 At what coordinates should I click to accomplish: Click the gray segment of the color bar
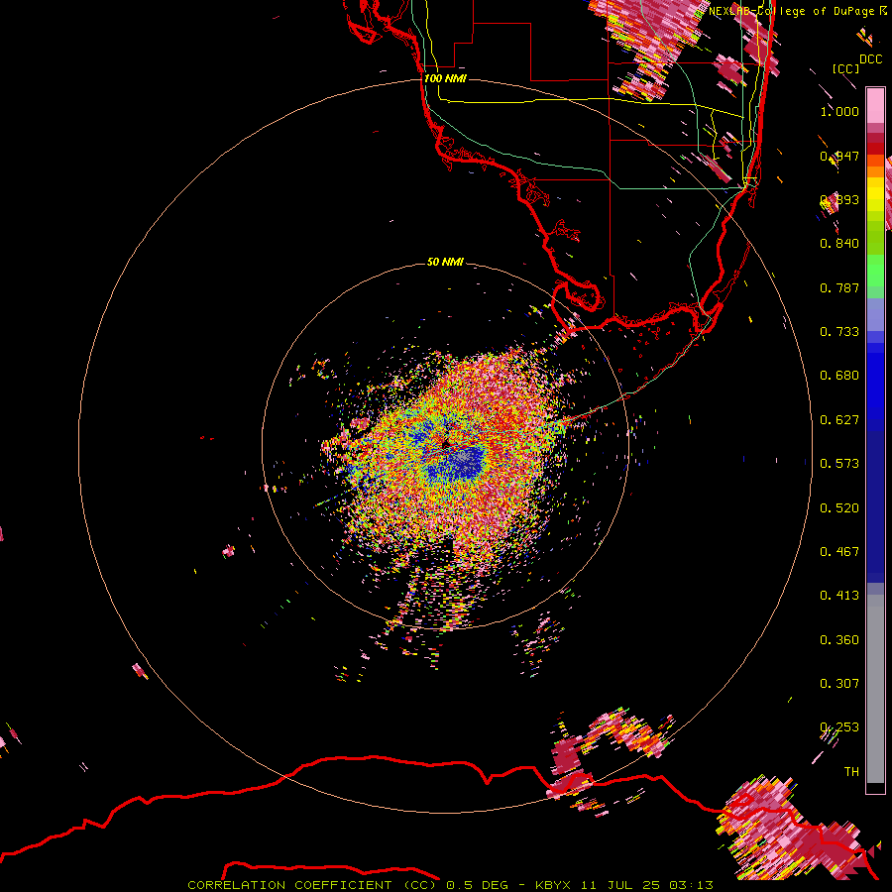tap(875, 689)
